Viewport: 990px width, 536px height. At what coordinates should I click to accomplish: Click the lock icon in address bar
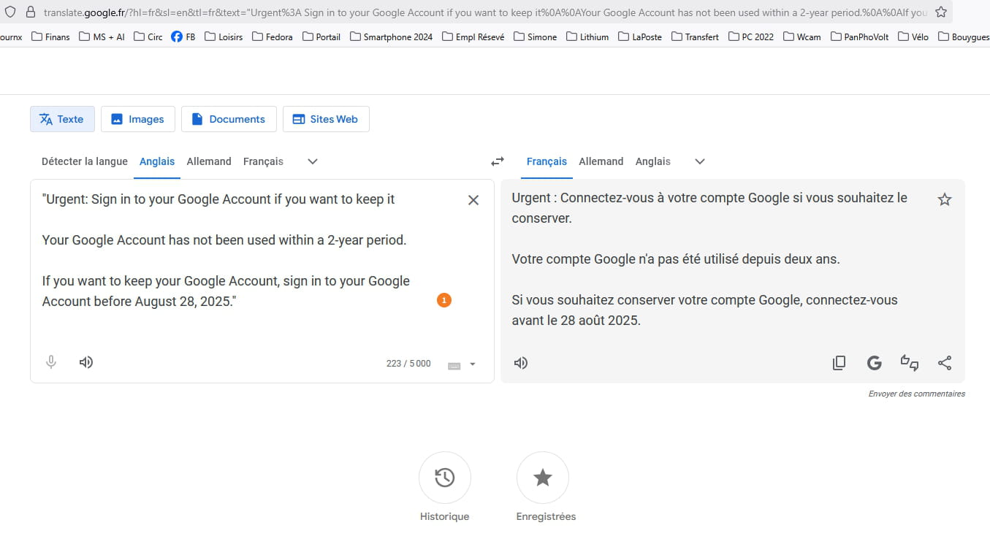(x=30, y=12)
